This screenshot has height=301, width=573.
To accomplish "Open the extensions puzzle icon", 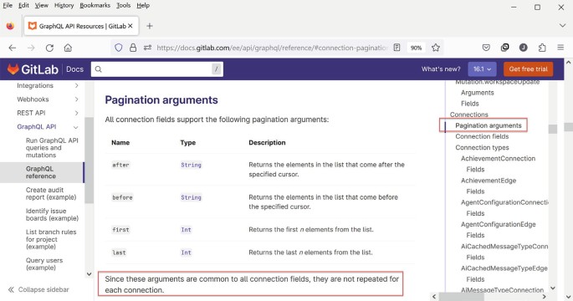I will [542, 48].
